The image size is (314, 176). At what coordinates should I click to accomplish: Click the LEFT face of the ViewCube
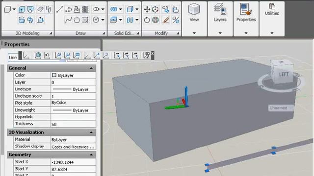point(284,74)
